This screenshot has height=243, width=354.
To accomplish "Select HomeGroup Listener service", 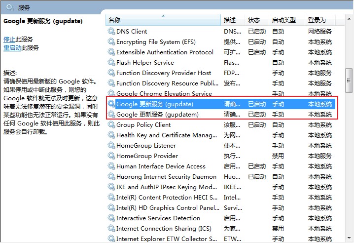I will [146, 146].
